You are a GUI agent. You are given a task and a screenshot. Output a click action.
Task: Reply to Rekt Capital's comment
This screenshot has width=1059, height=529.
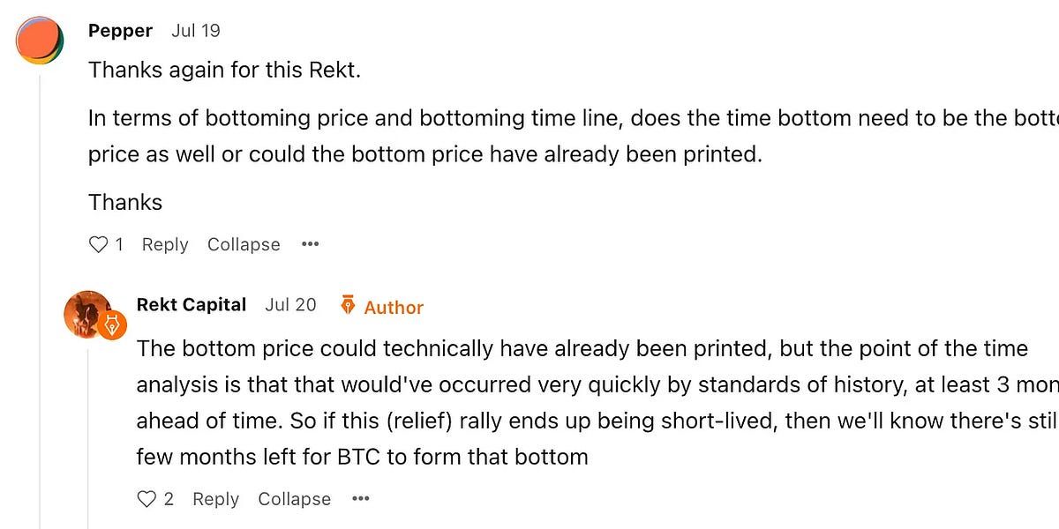tap(215, 499)
